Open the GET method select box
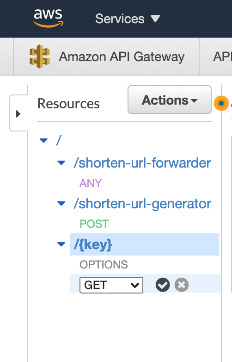Image resolution: width=232 pixels, height=362 pixels. (111, 285)
